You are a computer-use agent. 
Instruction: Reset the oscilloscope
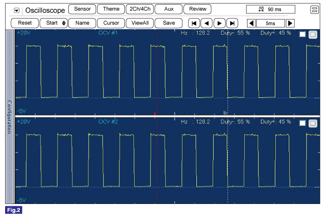point(25,23)
